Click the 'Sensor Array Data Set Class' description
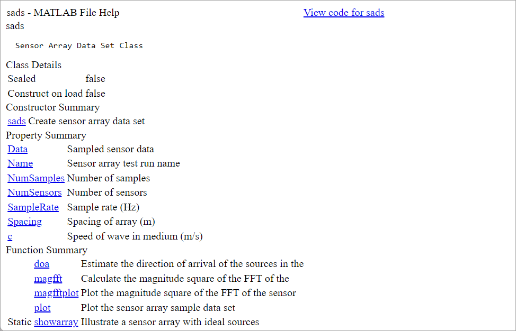Viewport: 516px width, 331px height. click(x=79, y=45)
